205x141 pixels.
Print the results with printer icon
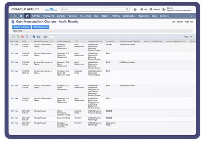[x=34, y=37]
